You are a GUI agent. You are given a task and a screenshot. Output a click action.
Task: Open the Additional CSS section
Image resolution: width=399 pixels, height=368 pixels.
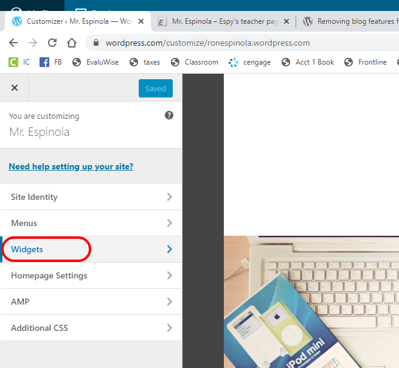pyautogui.click(x=91, y=328)
